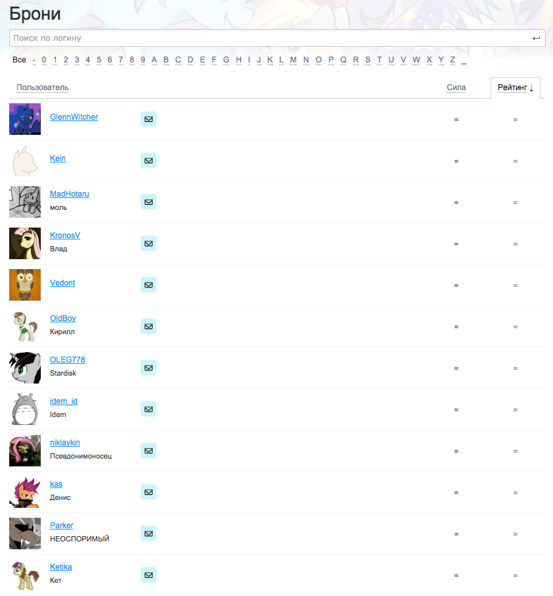553x596 pixels.
Task: Message OLEG778 with the envelope icon
Action: click(x=149, y=368)
